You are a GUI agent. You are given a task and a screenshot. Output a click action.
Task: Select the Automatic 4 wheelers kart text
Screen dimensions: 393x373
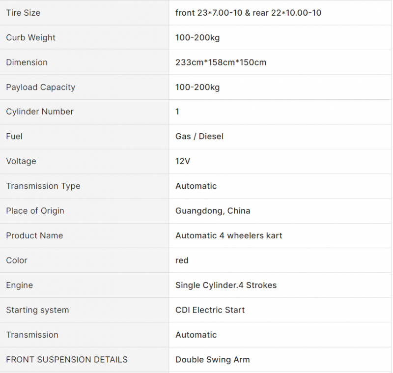pos(228,235)
